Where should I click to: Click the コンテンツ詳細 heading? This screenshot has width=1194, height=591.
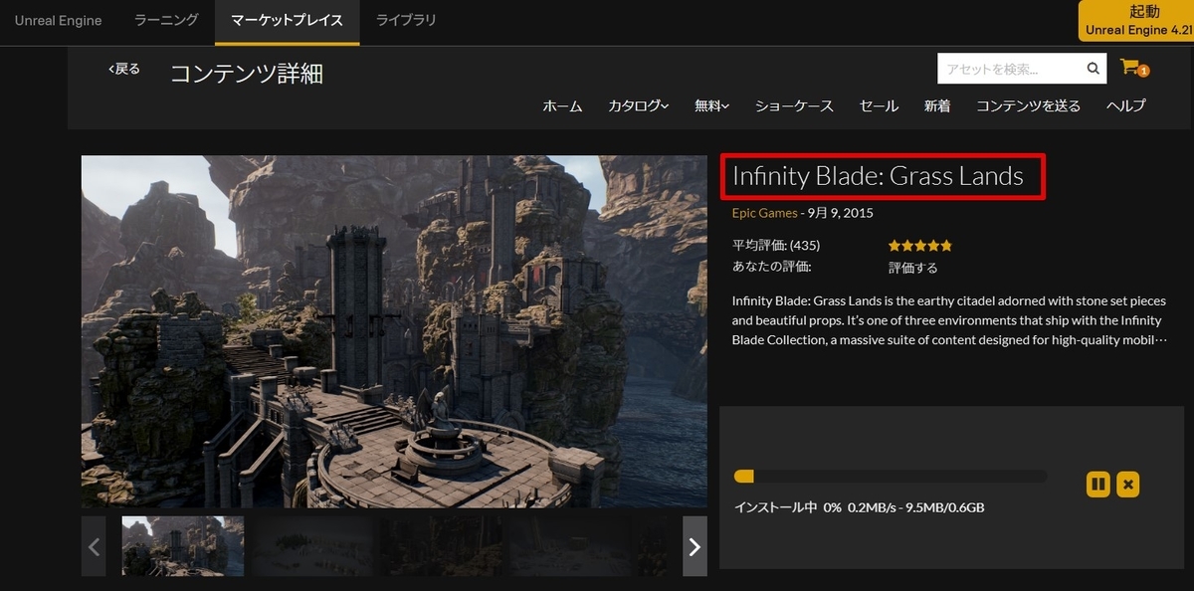coord(247,74)
